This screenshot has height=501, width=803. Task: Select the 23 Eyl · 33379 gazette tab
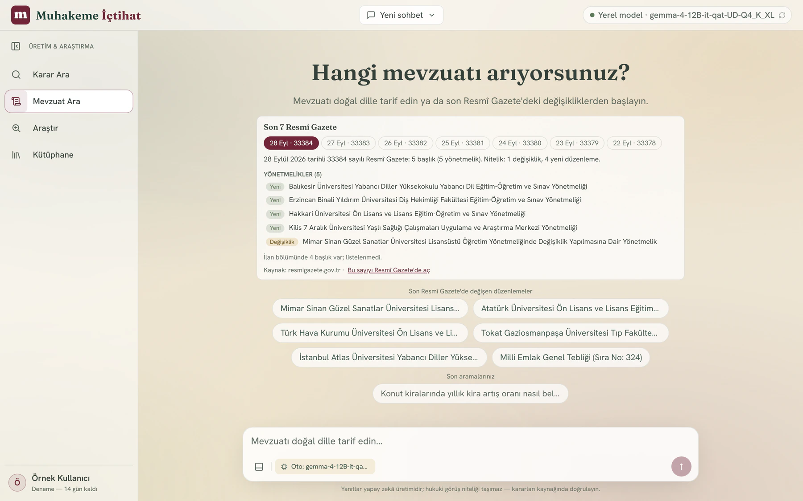click(577, 143)
